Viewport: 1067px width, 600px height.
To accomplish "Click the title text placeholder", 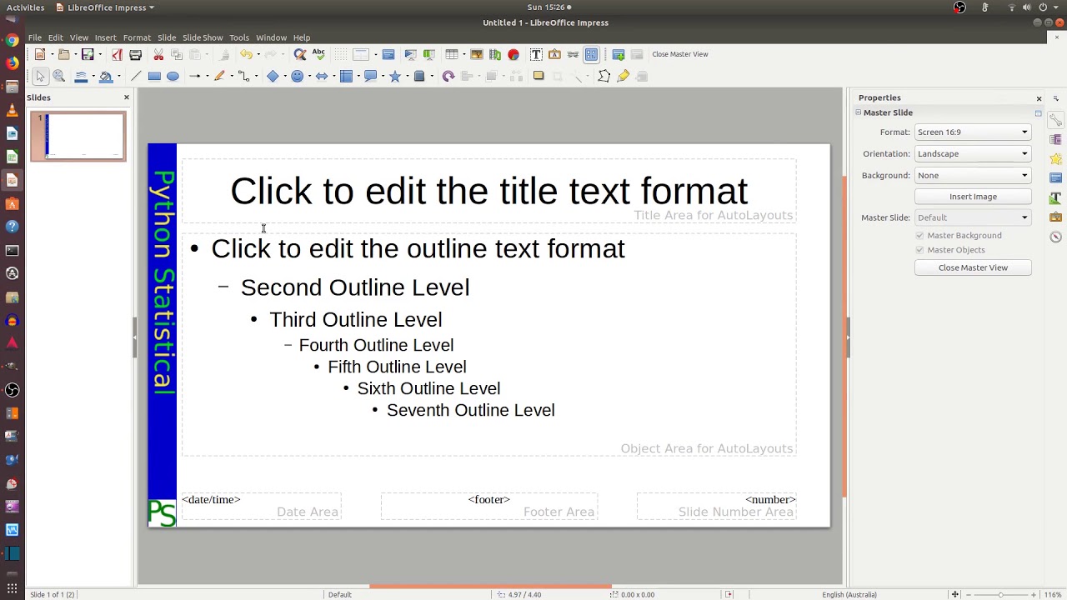I will coord(489,191).
